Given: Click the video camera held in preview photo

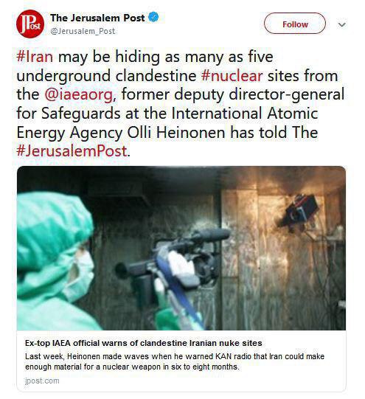Looking at the screenshot, I should pos(173,265).
